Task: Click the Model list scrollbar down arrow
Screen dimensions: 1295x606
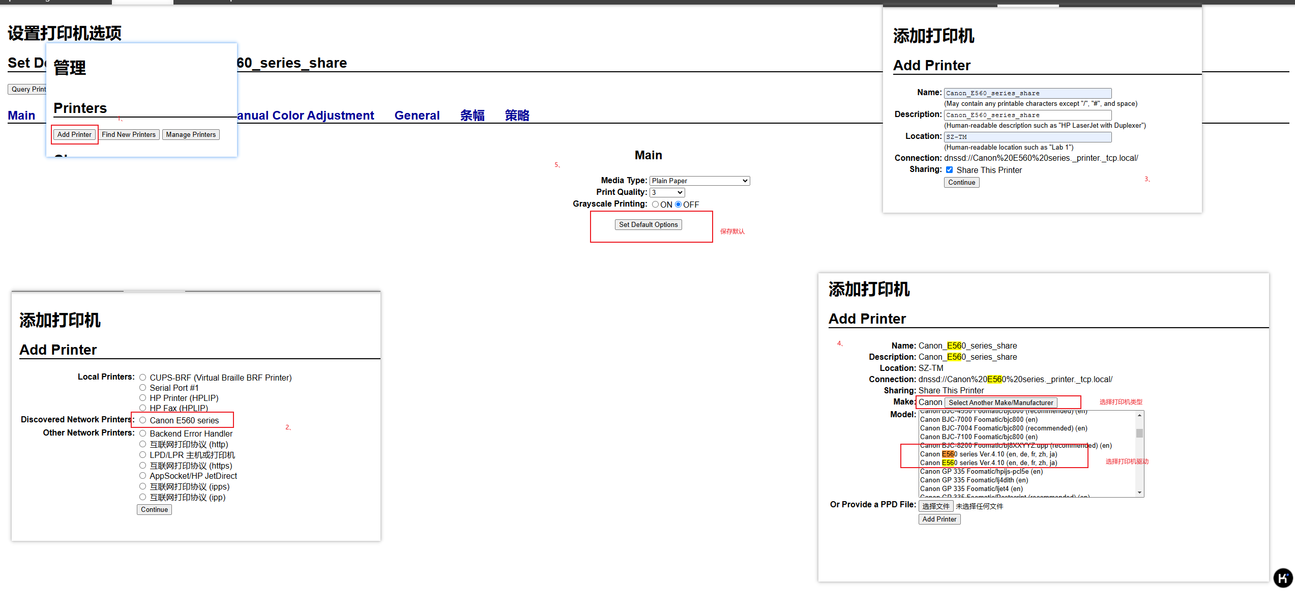Action: pyautogui.click(x=1139, y=493)
